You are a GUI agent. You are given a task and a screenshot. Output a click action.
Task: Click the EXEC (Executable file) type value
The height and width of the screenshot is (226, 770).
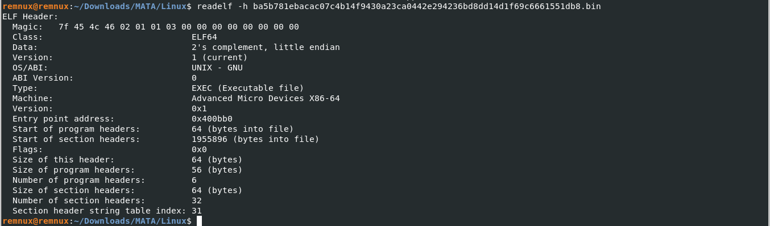pos(248,88)
